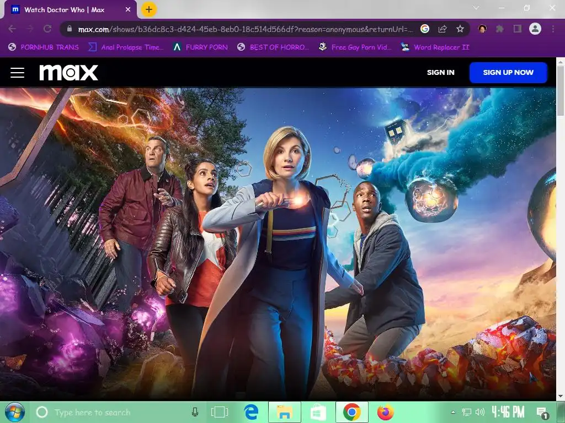
Task: Open Chrome three-dot menu
Action: point(553,29)
